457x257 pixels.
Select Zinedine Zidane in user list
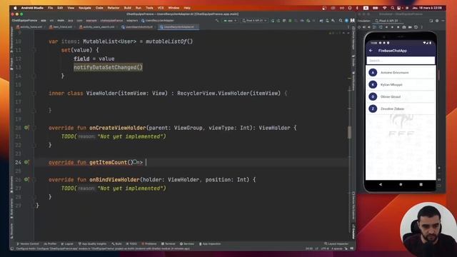[x=401, y=109]
